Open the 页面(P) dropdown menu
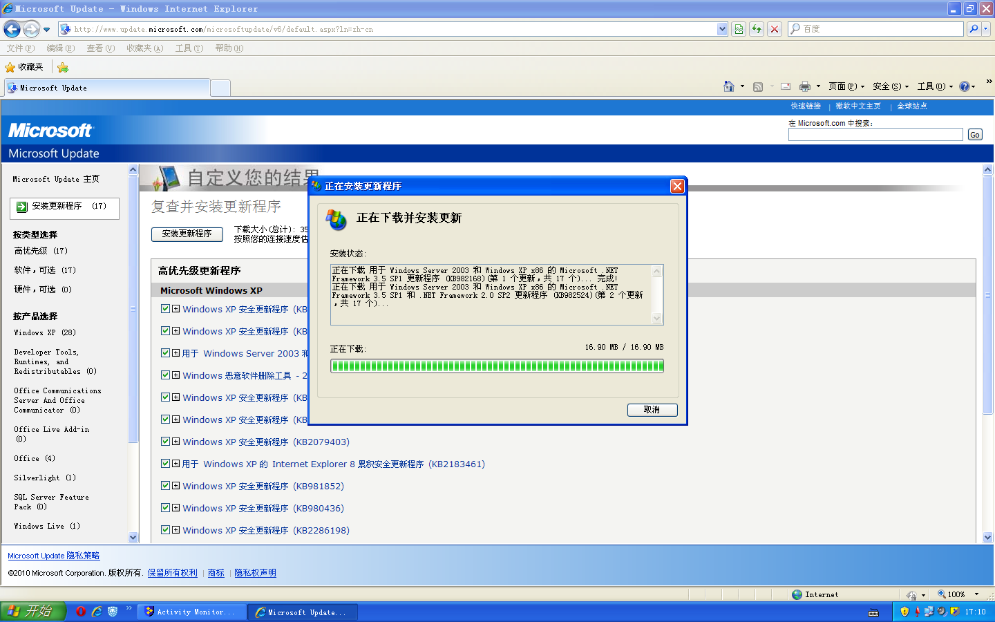 point(846,86)
